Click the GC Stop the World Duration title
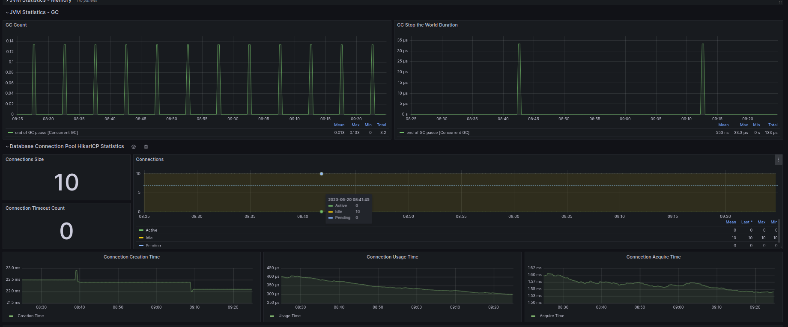The width and height of the screenshot is (788, 327). point(427,25)
